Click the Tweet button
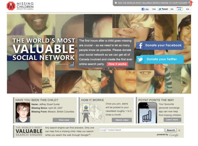Screen dimensions: 198x146 (163, 9)
